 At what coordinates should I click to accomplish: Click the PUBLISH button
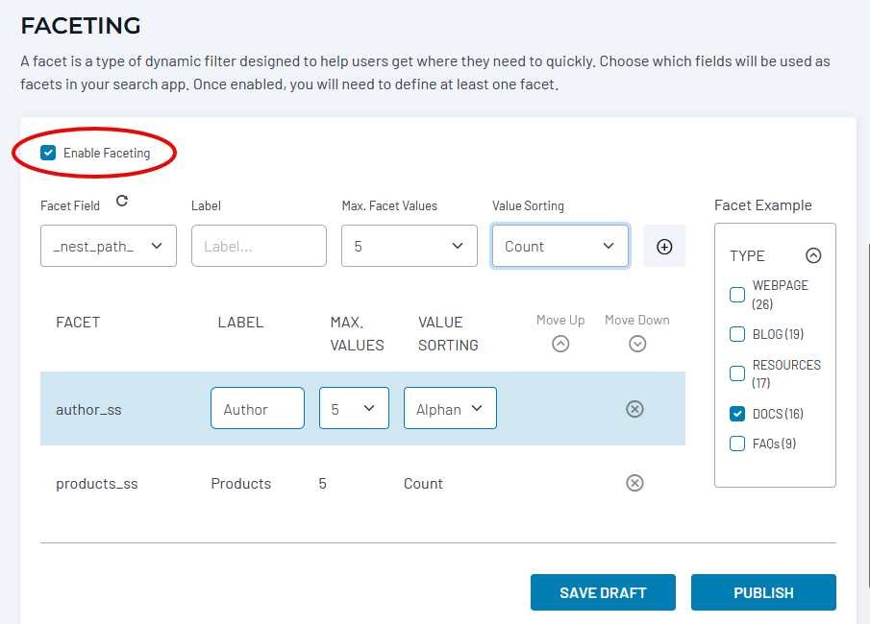(x=763, y=592)
